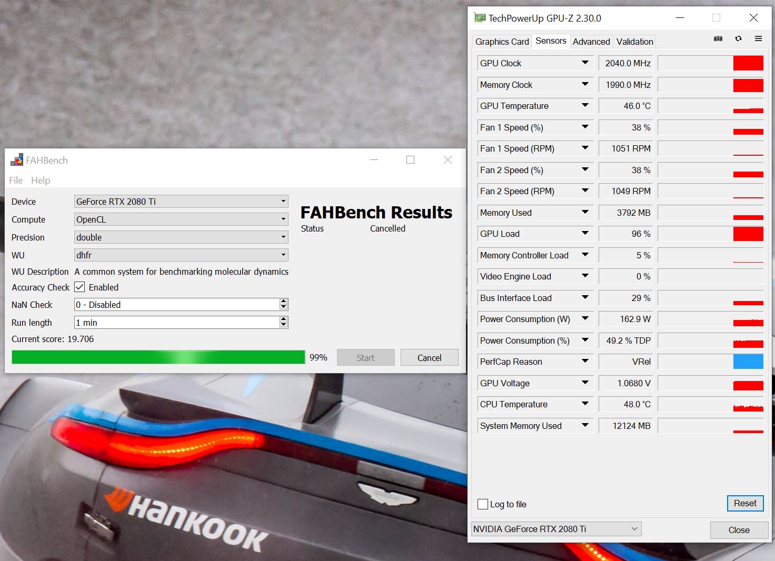The height and width of the screenshot is (561, 775).
Task: Adjust the Run length spinner arrows
Action: pyautogui.click(x=284, y=323)
